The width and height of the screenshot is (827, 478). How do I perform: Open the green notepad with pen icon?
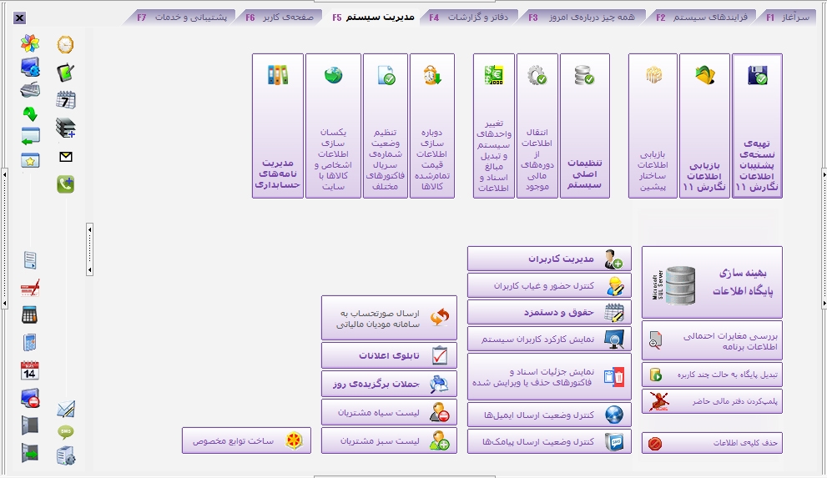point(65,73)
